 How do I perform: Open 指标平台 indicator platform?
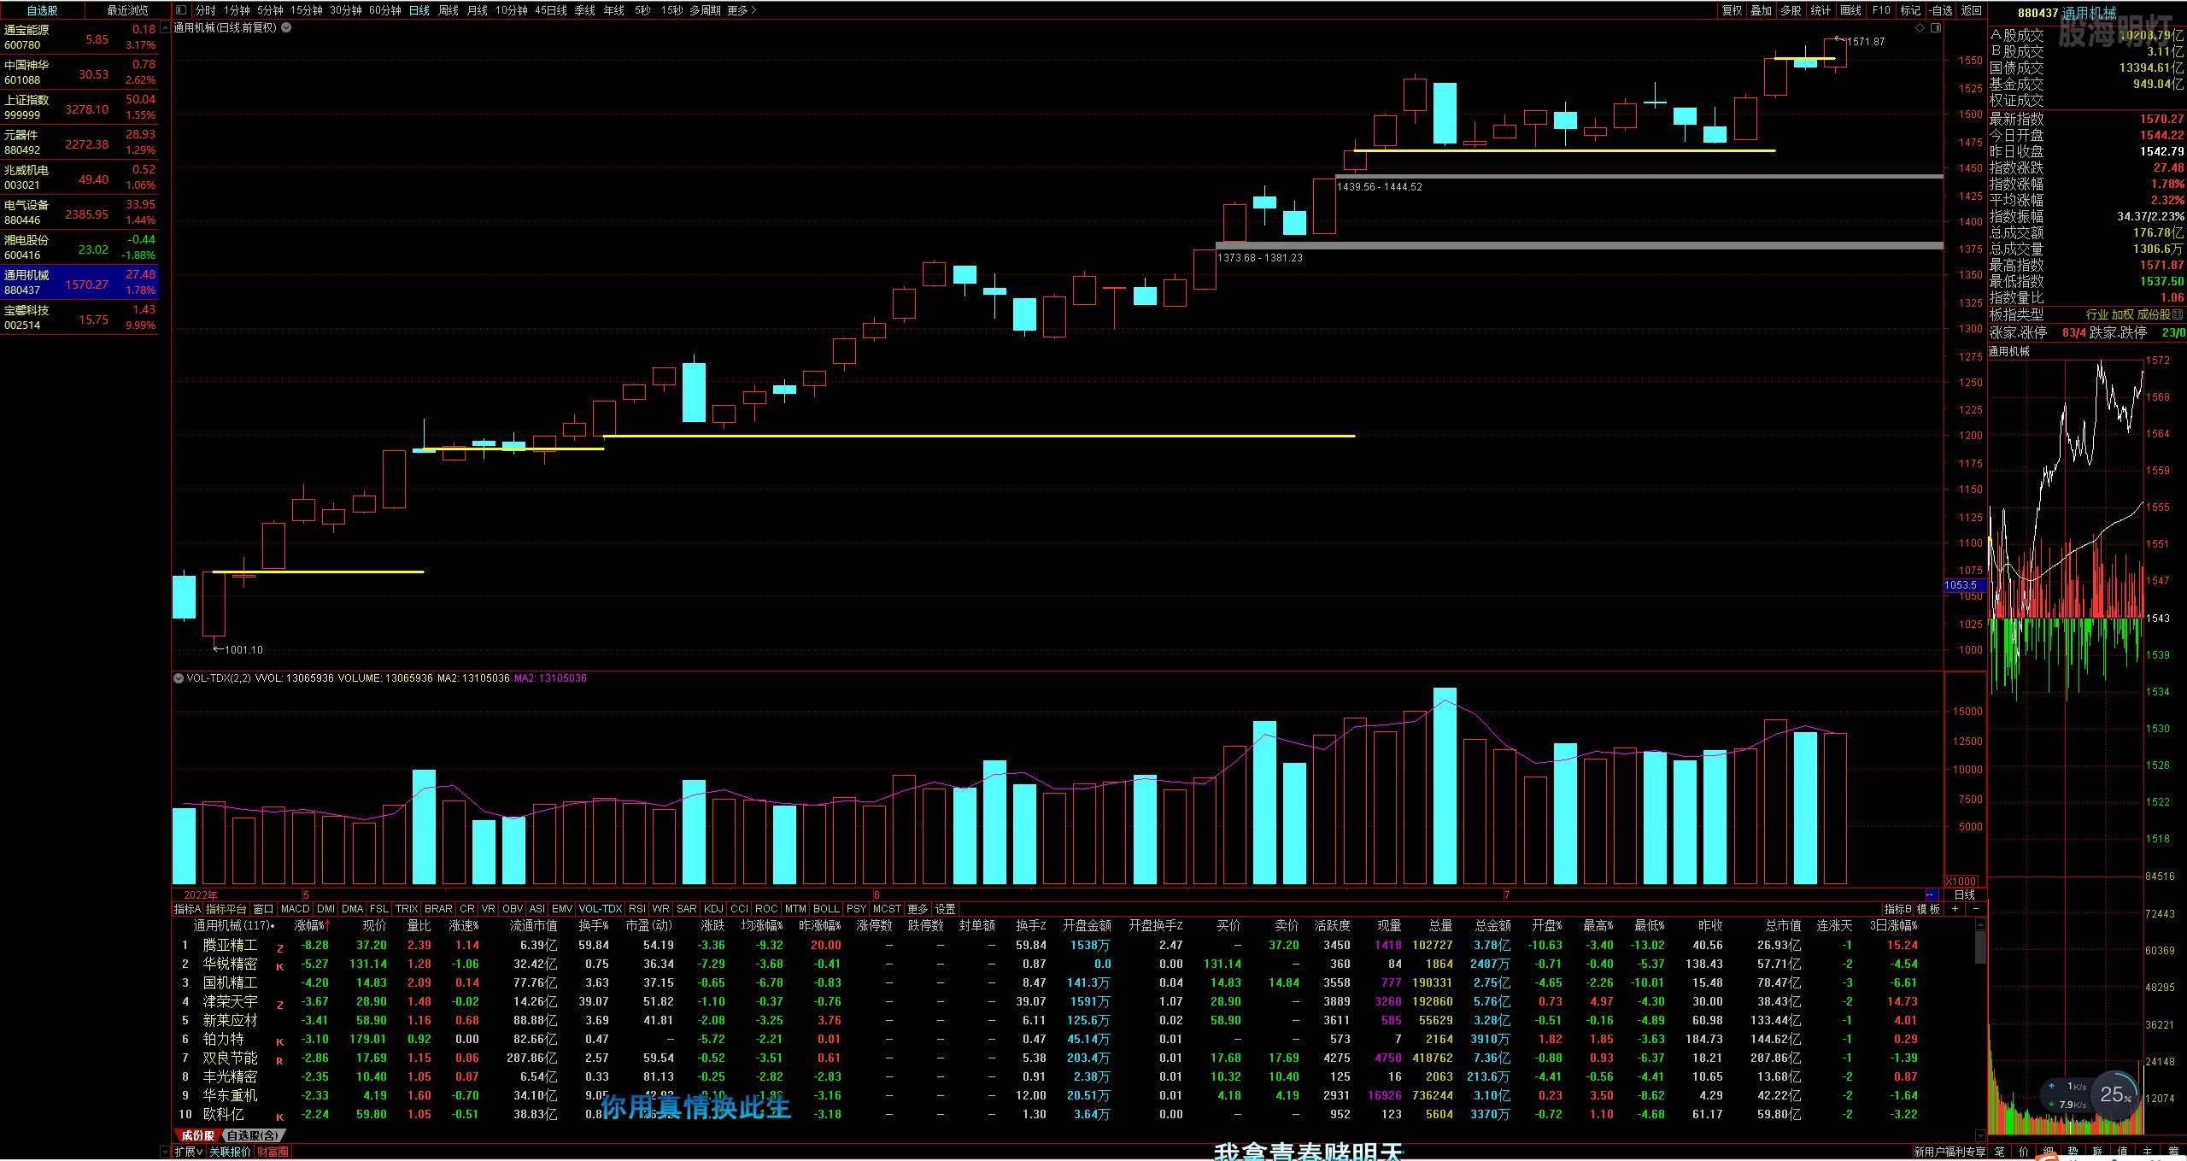click(226, 909)
